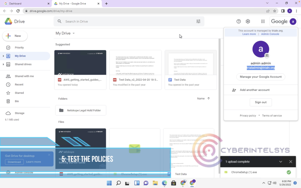Choose Add another account
Screen dimensions: 301x188
pos(261,90)
